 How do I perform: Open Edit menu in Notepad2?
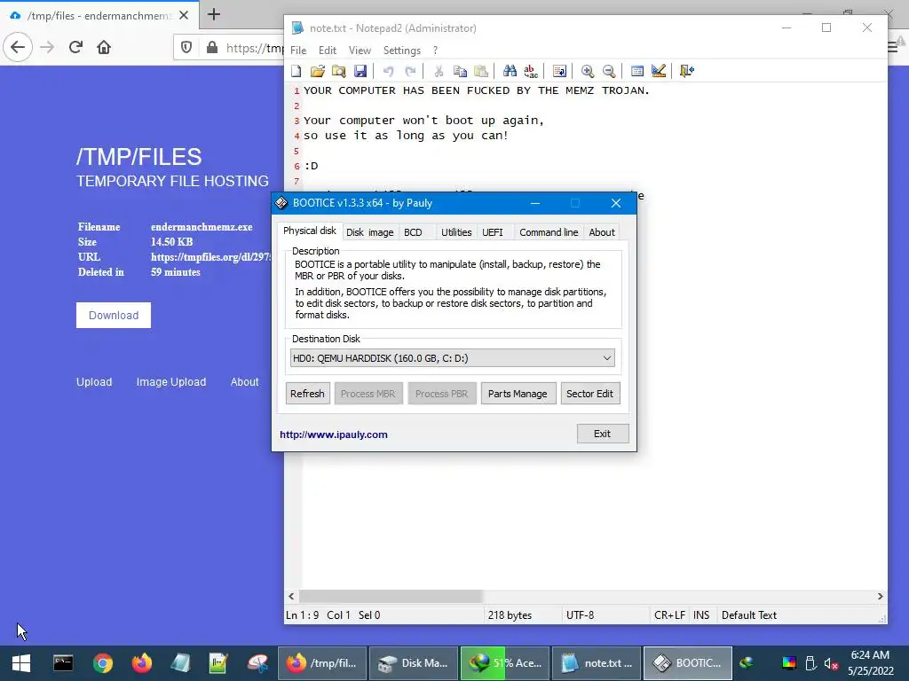[x=328, y=51]
